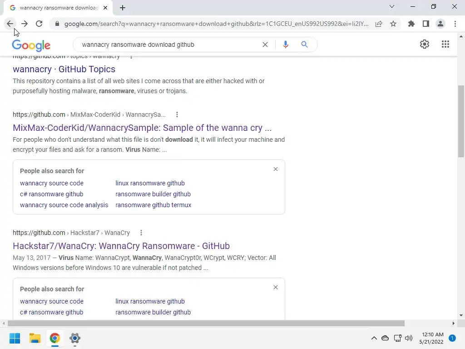
Task: Click the scroll down arrow
Action: coord(461,315)
